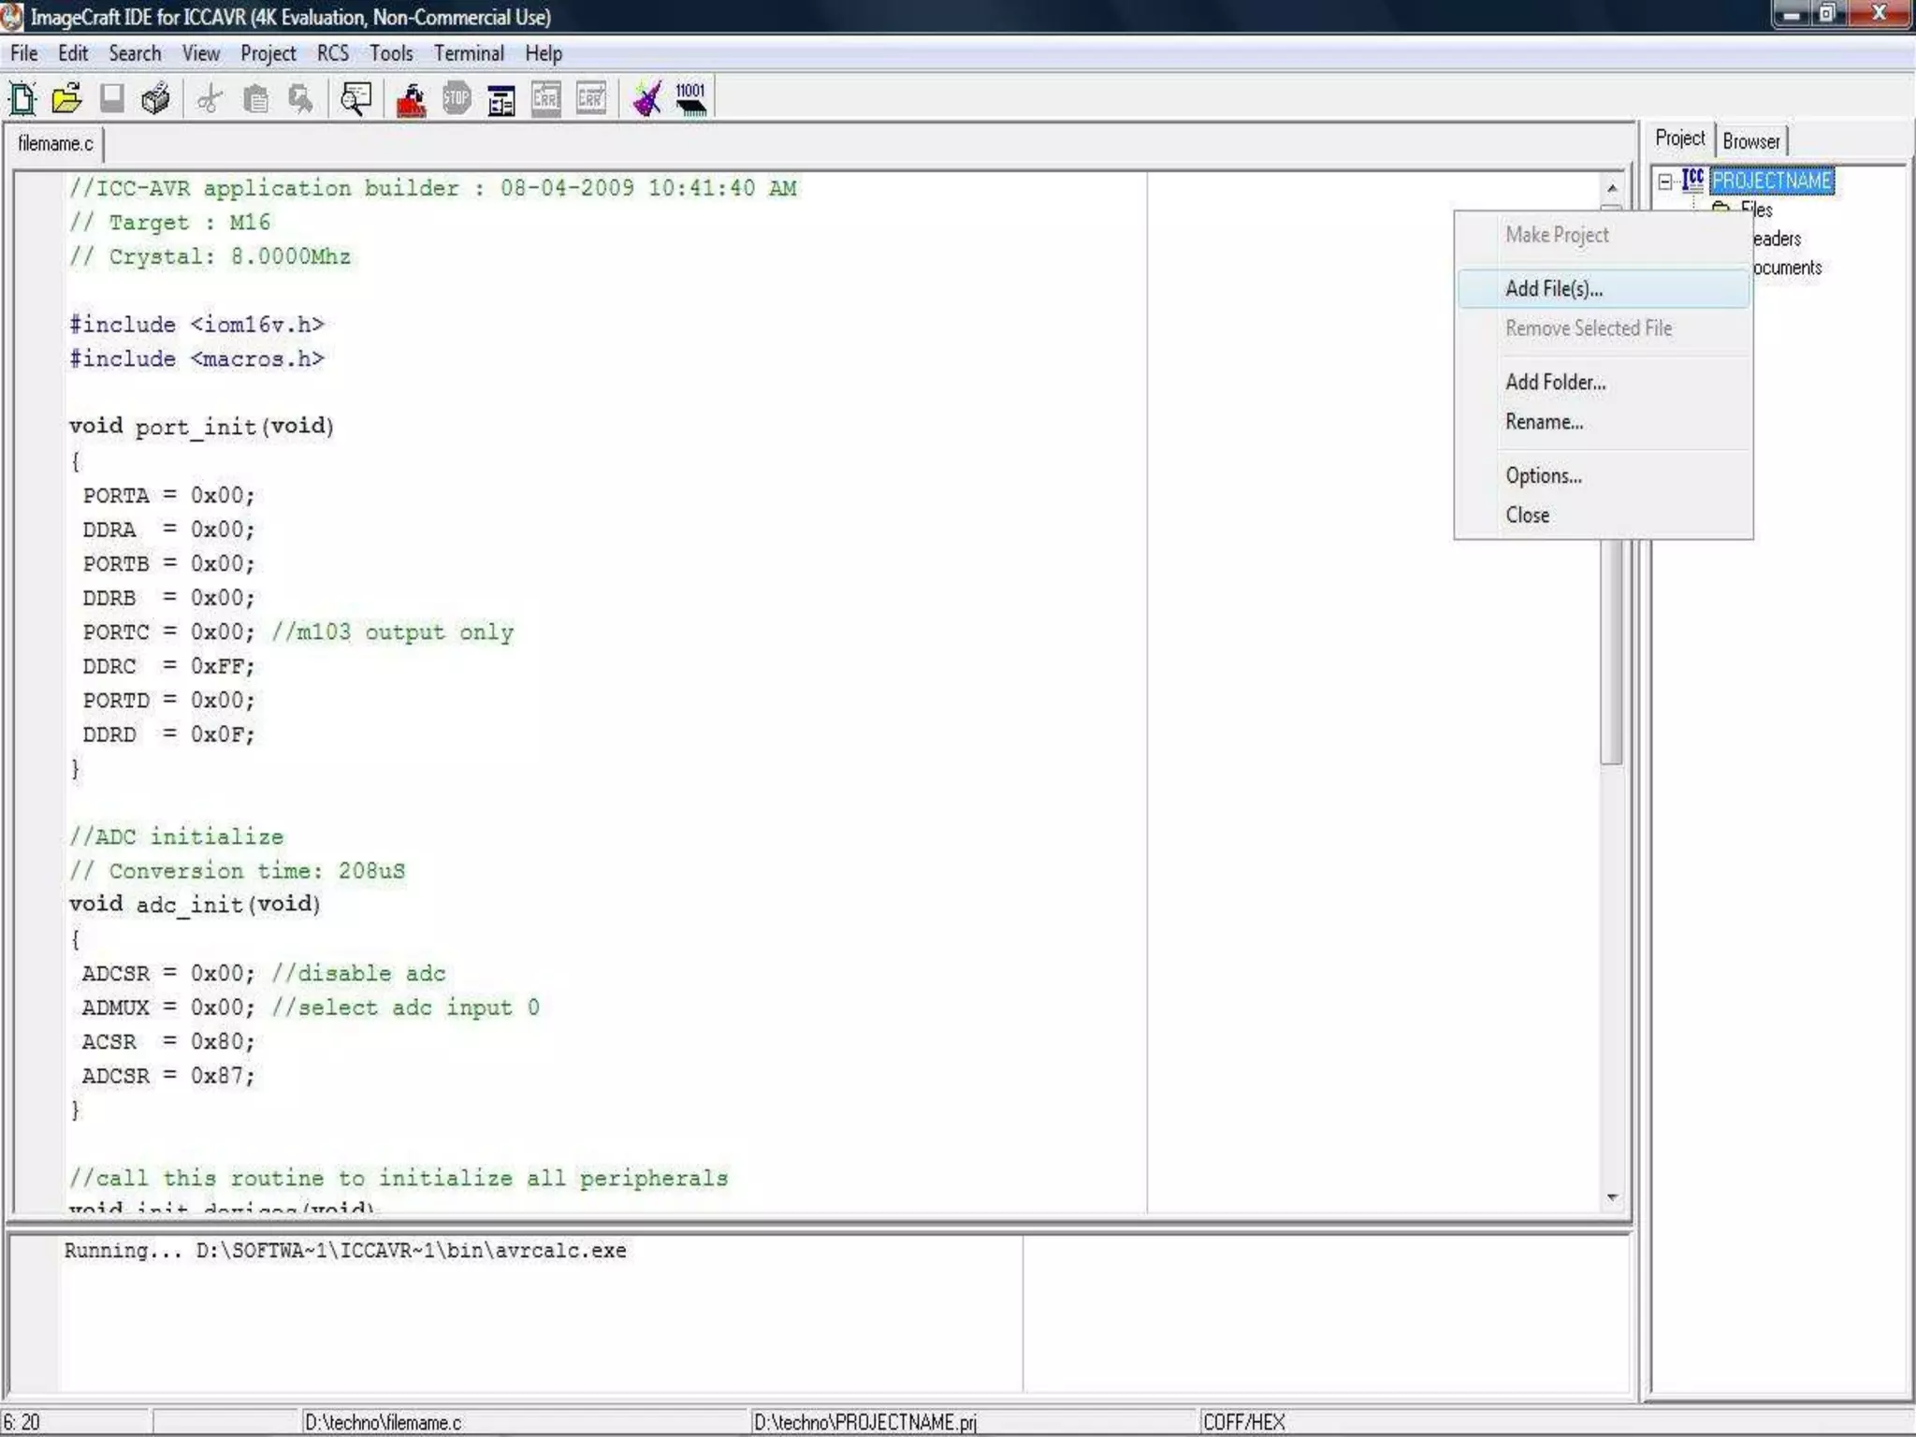Click the '// Target : M16' comment
Screen dimensions: 1916x1437
tap(170, 223)
